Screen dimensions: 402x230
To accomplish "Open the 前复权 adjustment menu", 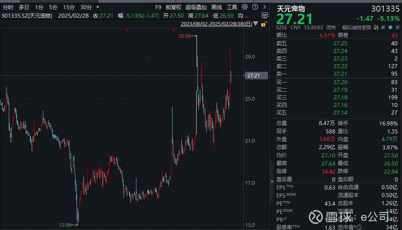I will tap(173, 7).
